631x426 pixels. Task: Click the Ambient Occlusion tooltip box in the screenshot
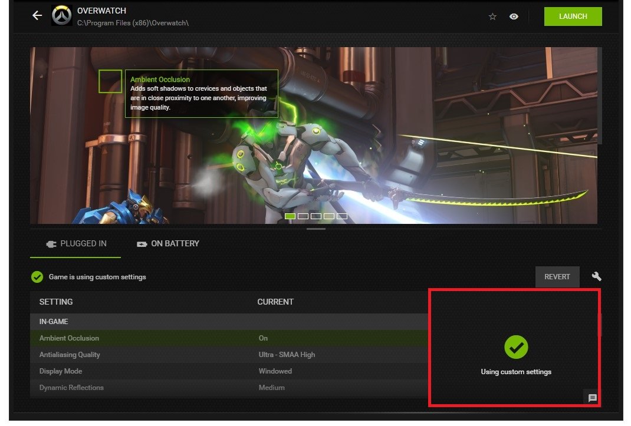click(x=202, y=94)
